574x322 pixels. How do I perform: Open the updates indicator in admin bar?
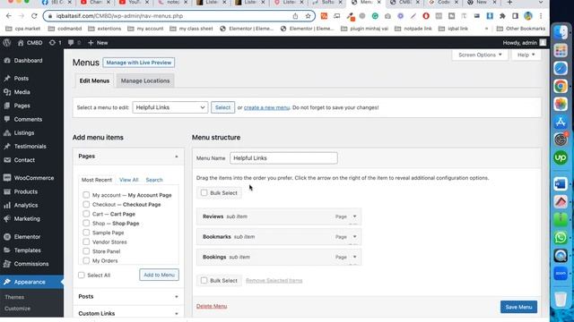point(55,43)
